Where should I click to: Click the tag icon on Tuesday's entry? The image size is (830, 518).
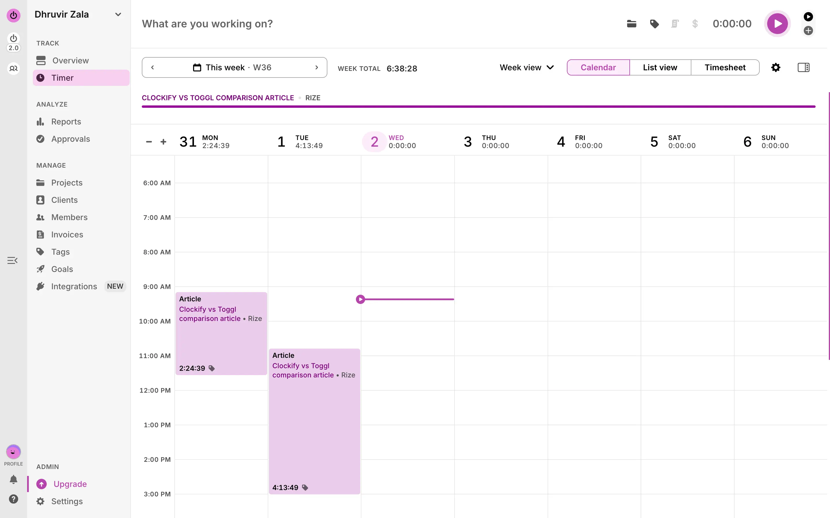pos(305,487)
